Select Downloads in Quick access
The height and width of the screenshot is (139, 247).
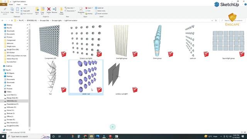(10, 31)
